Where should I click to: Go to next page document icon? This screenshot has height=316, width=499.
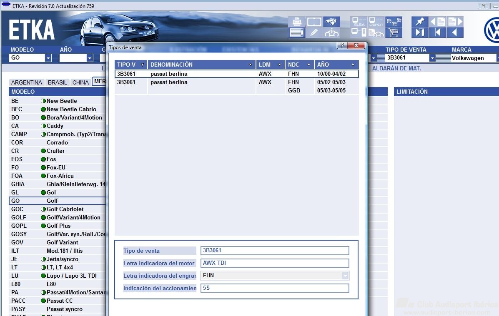pyautogui.click(x=455, y=22)
